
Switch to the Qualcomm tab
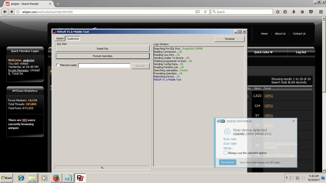[x=73, y=39]
